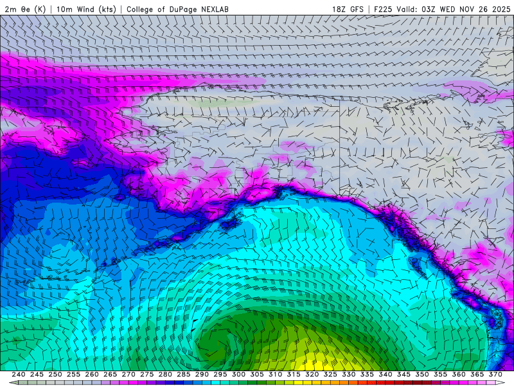Click the 285 value on color scale
The image size is (514, 386).
point(184,374)
